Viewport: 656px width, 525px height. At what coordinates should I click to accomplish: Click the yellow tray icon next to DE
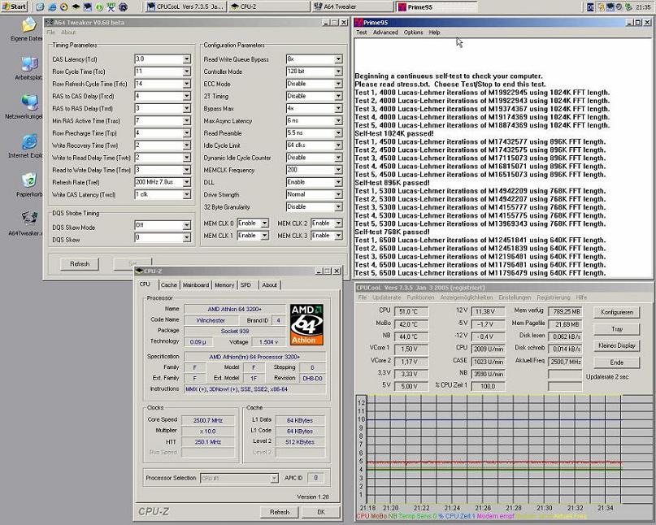602,7
